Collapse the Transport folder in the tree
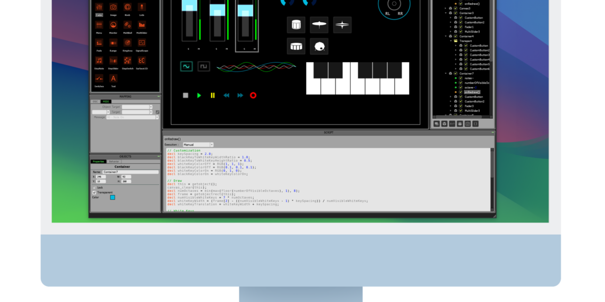 click(x=451, y=41)
